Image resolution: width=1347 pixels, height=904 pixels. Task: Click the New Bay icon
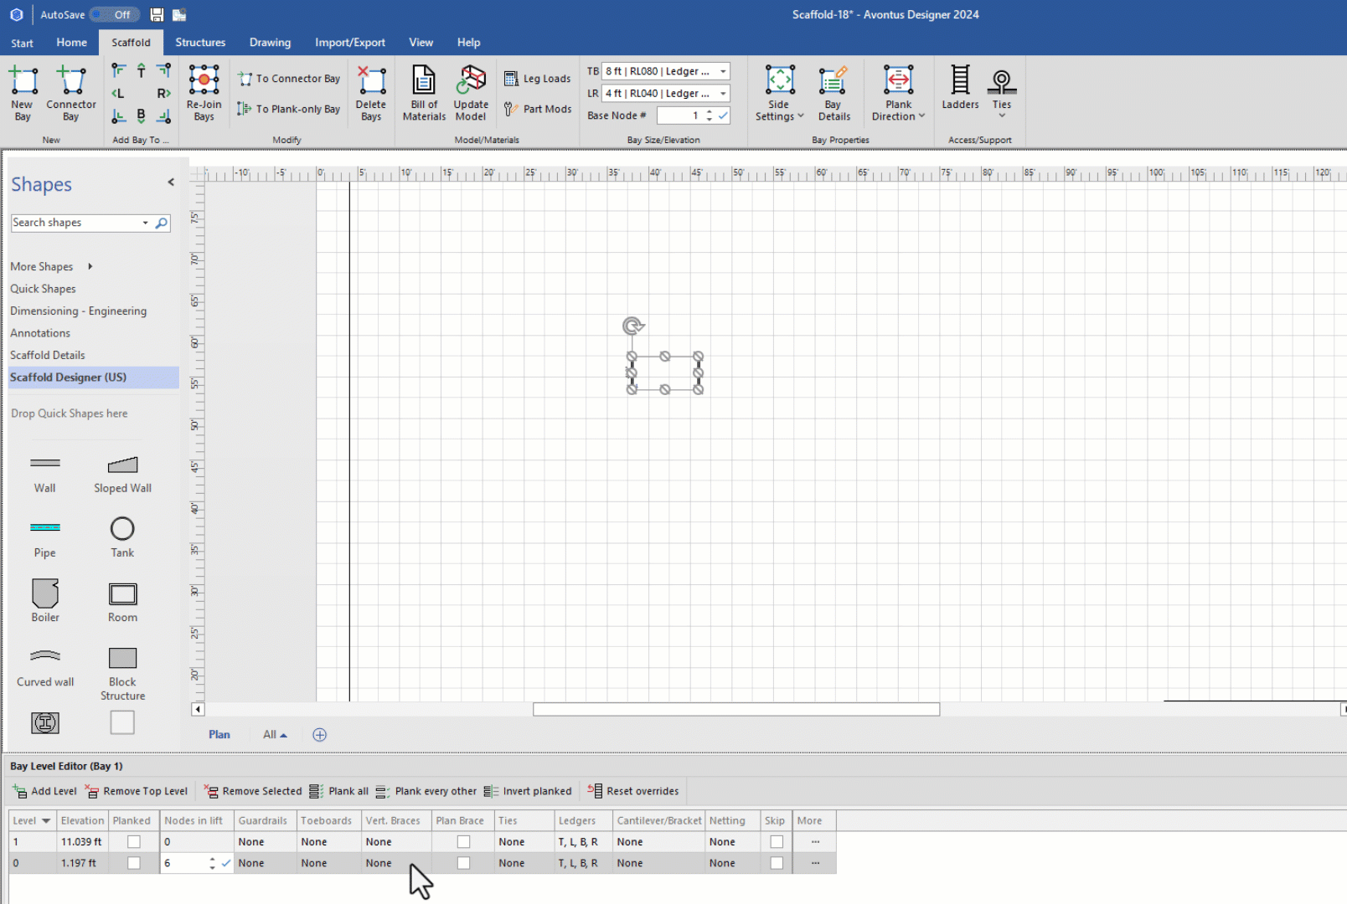[23, 81]
